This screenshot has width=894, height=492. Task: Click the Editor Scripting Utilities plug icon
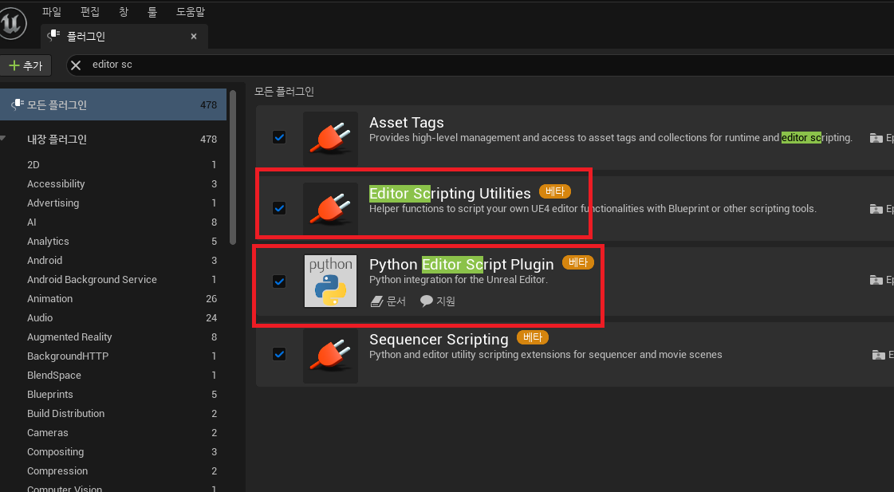[x=331, y=209]
